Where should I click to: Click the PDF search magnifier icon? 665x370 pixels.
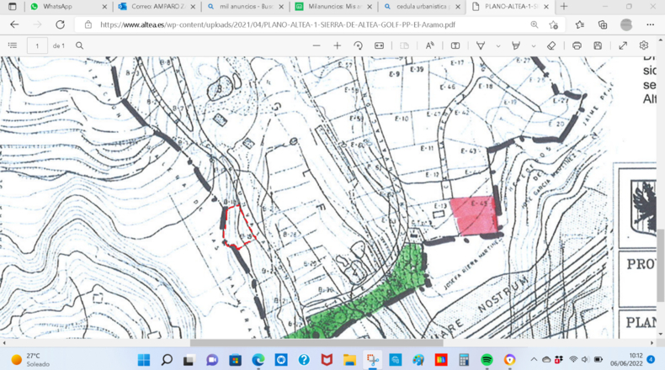click(x=79, y=45)
